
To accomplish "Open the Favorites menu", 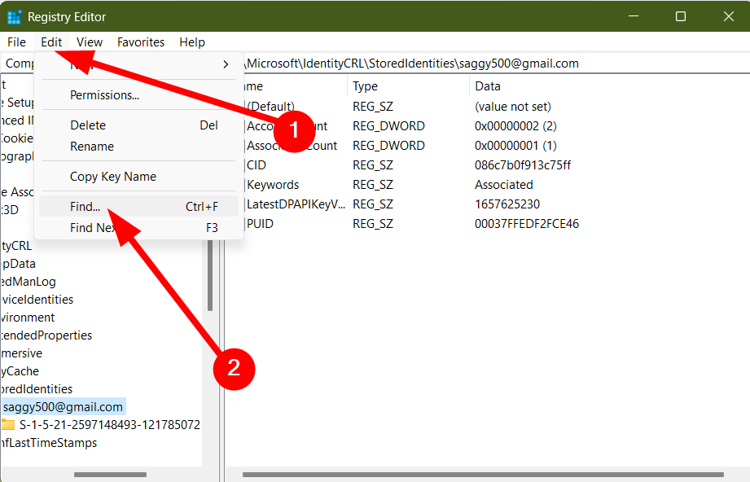I will 141,42.
